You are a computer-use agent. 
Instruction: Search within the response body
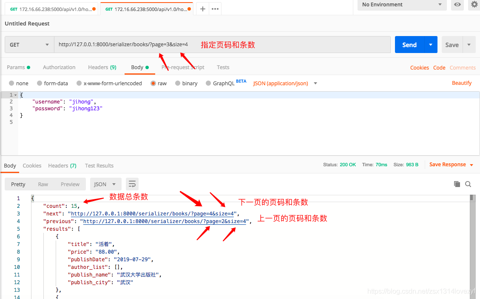(468, 184)
